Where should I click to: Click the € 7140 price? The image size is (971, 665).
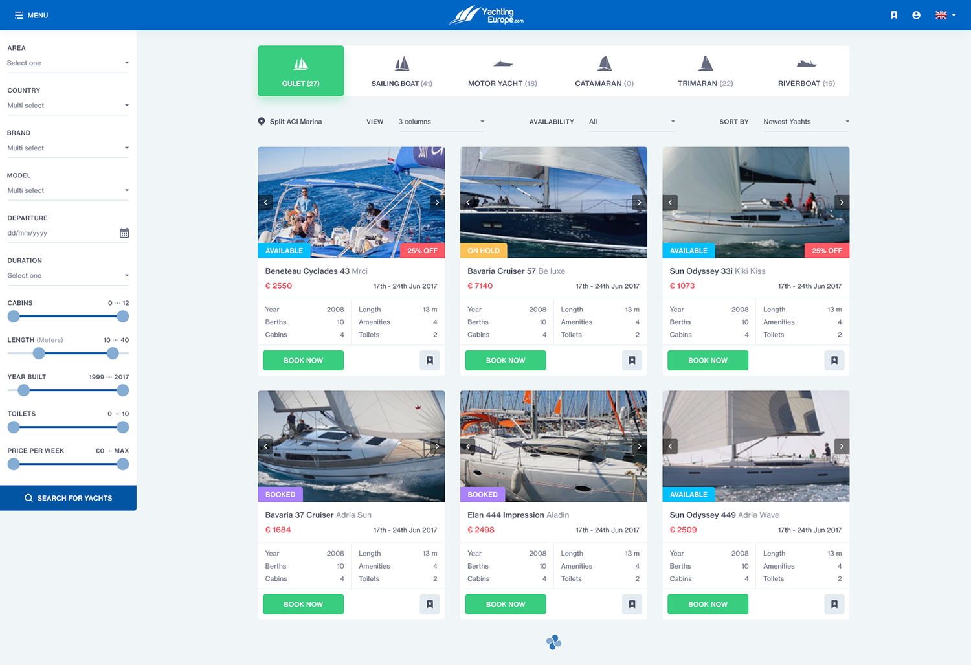[480, 286]
